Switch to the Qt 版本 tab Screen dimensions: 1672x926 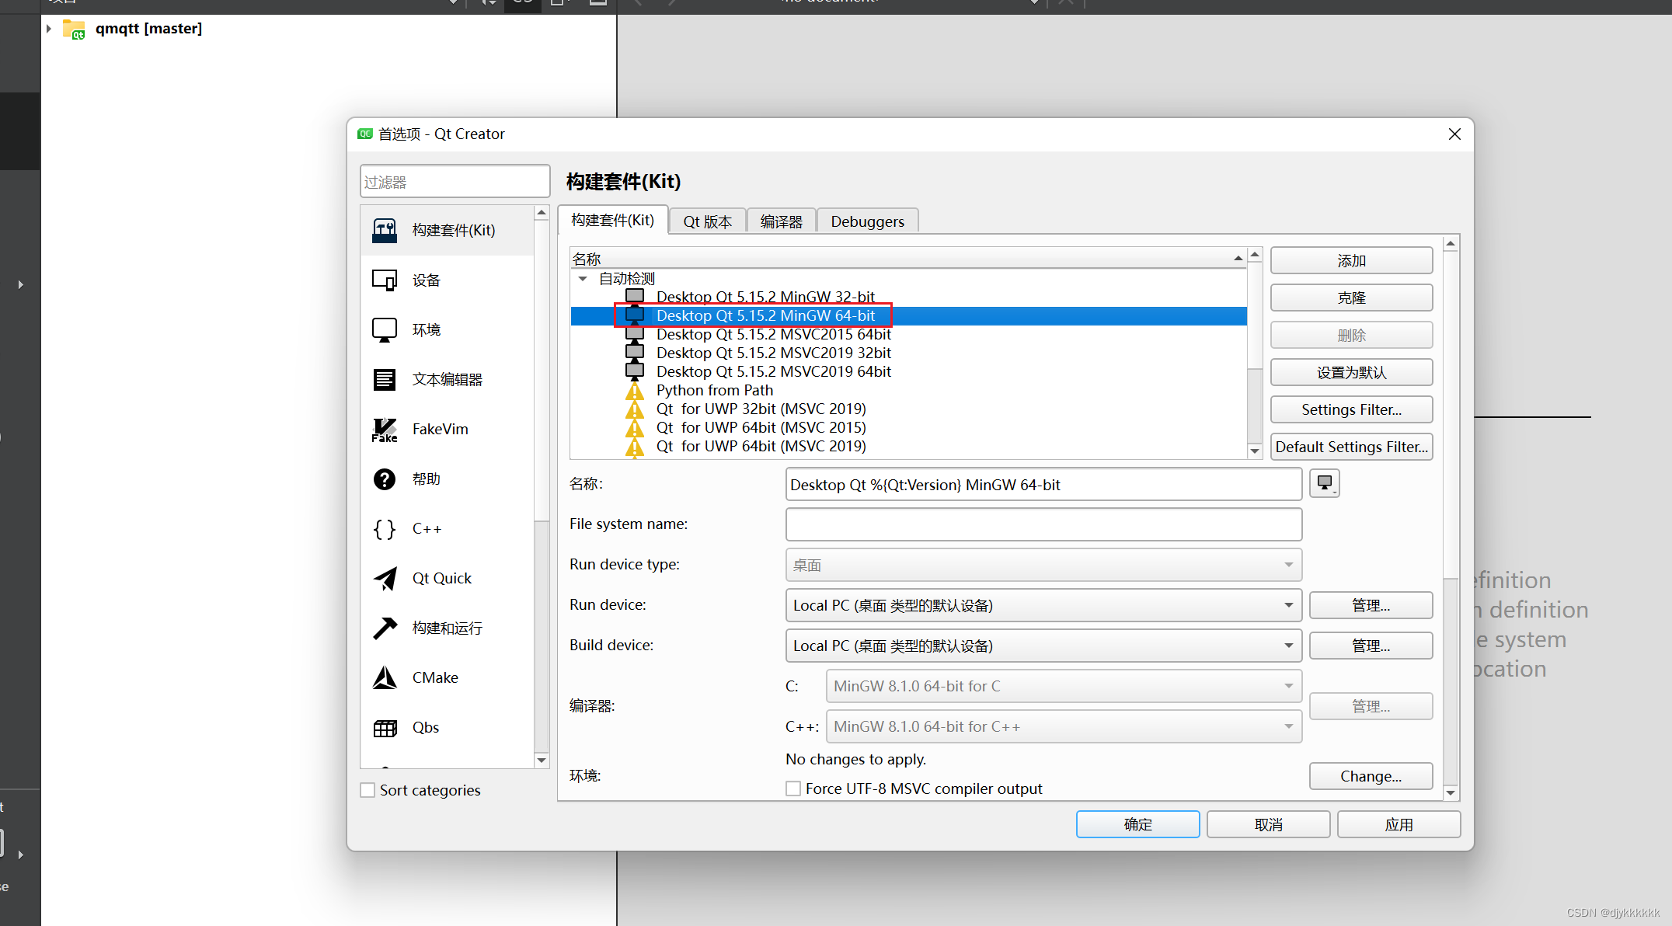tap(706, 221)
